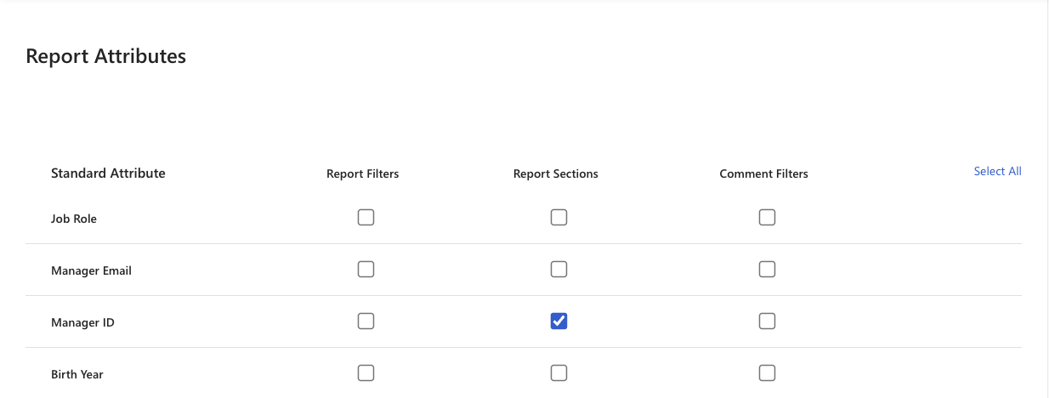The width and height of the screenshot is (1049, 398).
Task: Check Report Sections for Manager Email
Action: pyautogui.click(x=559, y=269)
